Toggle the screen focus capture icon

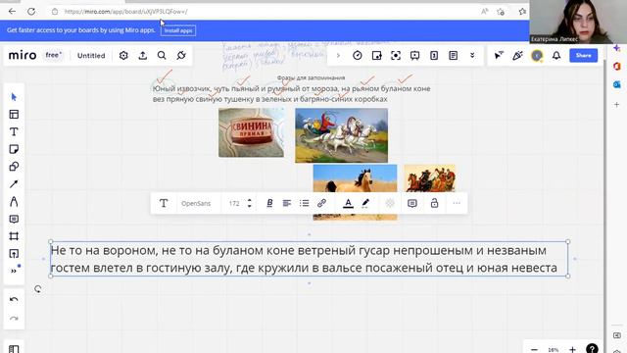click(x=396, y=56)
